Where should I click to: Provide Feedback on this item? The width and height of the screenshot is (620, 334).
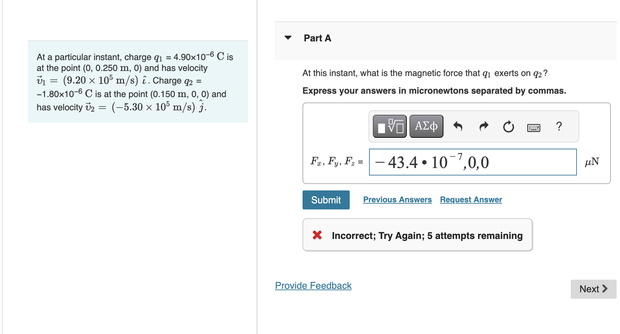pyautogui.click(x=313, y=285)
